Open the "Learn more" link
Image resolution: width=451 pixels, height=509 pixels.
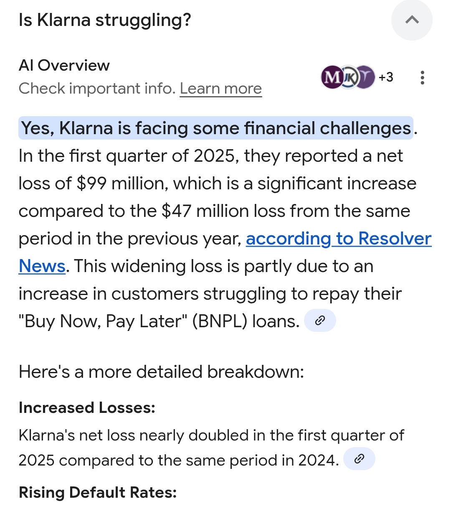(220, 89)
